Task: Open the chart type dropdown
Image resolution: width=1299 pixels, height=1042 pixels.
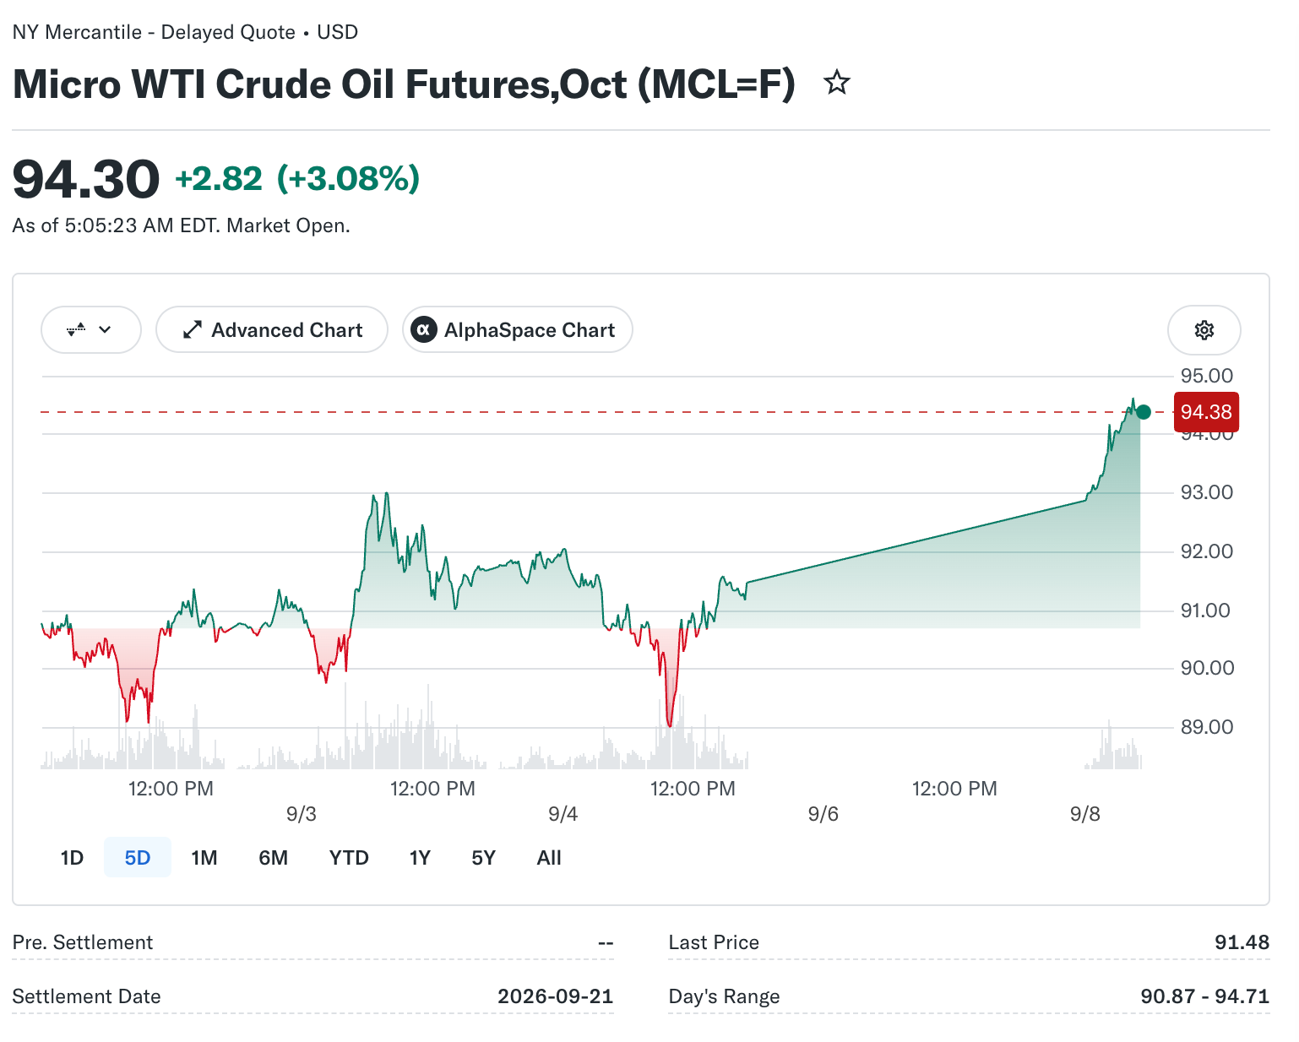Action: point(91,330)
